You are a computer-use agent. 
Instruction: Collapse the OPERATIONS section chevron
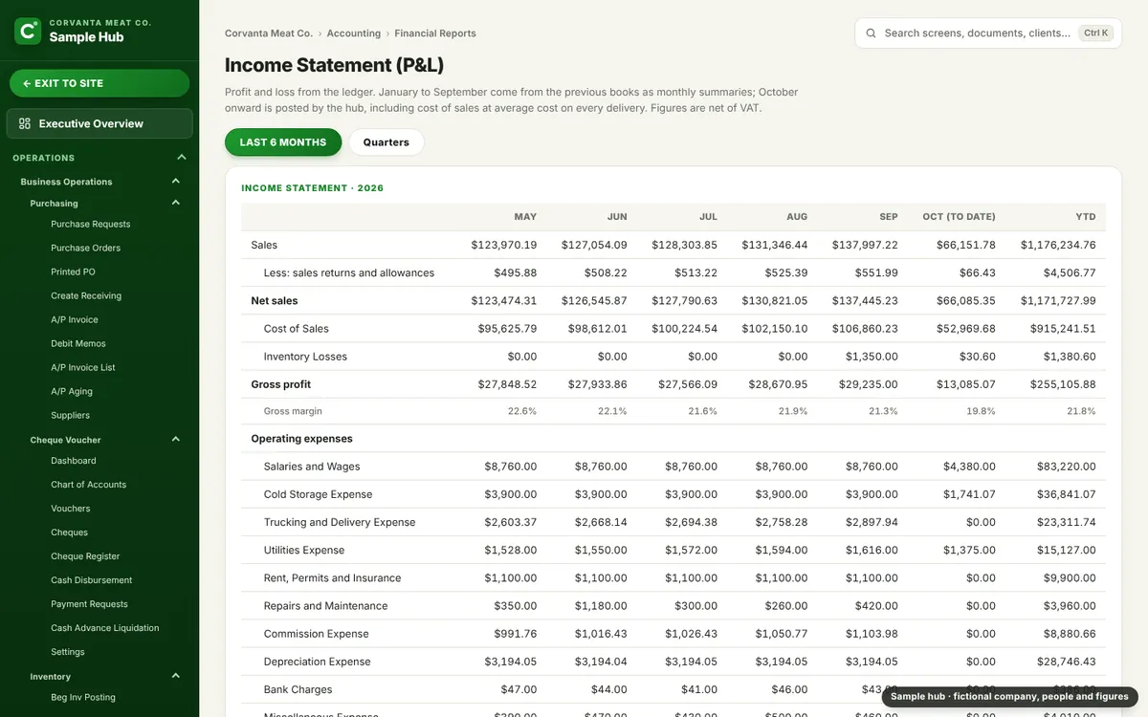[x=182, y=158]
